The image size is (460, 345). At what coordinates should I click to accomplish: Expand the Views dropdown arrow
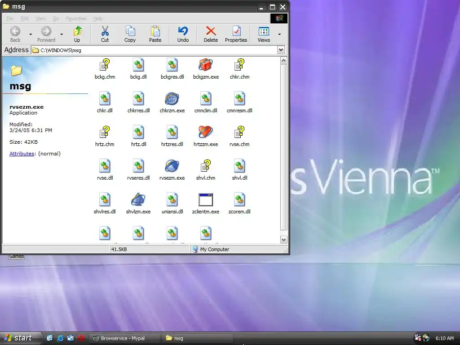click(x=279, y=34)
